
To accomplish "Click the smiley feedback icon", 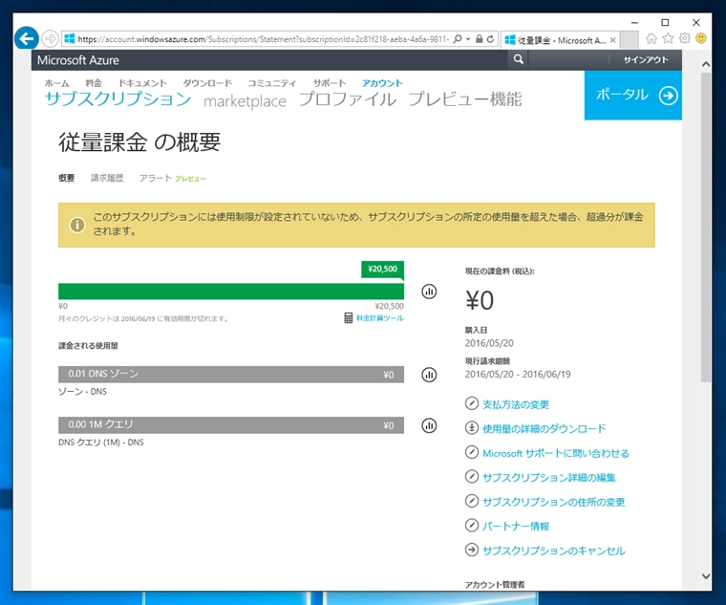I will (701, 38).
